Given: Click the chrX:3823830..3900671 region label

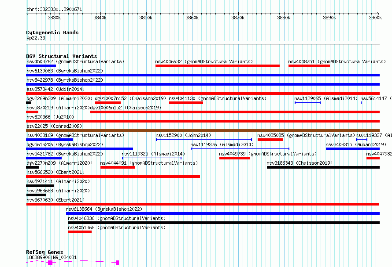Looking at the screenshot, I should (x=54, y=9).
